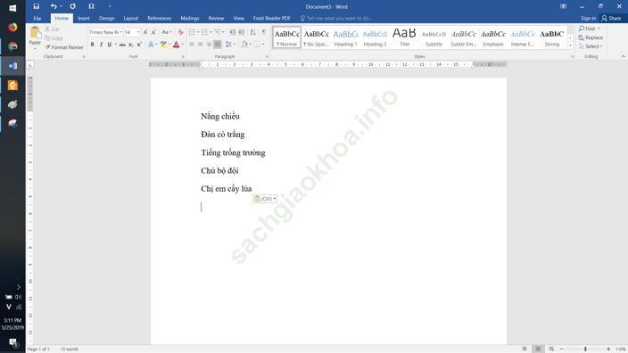The height and width of the screenshot is (353, 628).
Task: Sort the selected paragraphs
Action: [x=252, y=32]
